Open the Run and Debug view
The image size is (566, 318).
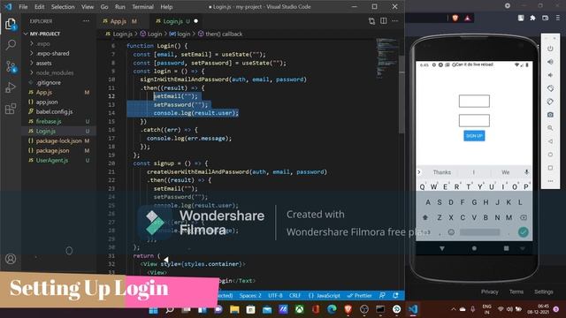[x=11, y=87]
